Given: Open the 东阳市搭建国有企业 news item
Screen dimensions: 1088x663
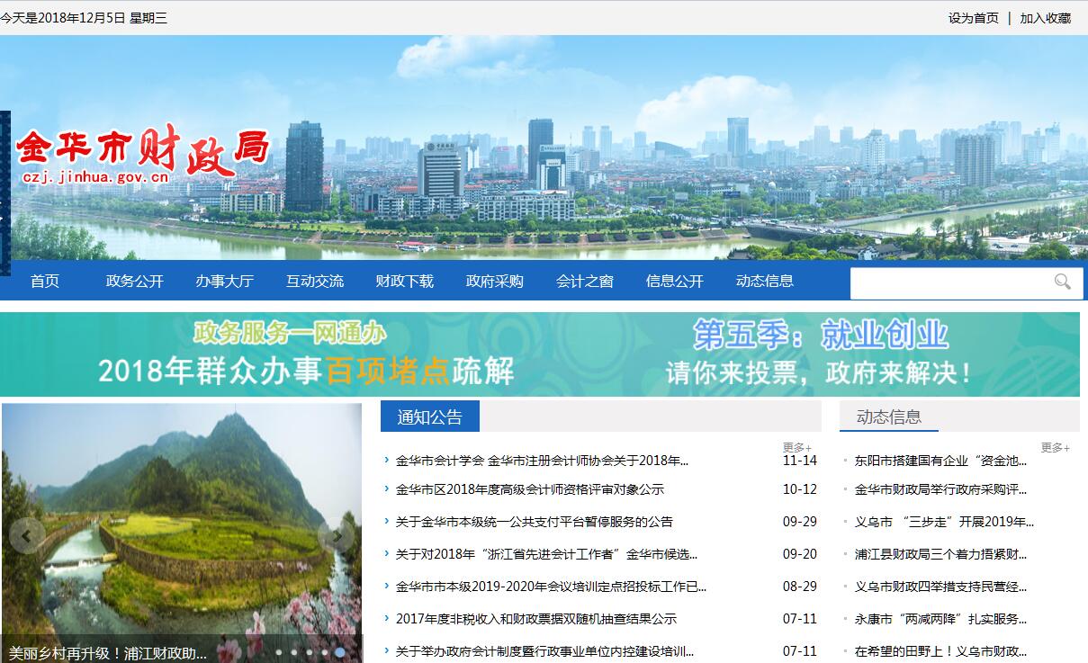Looking at the screenshot, I should [x=940, y=461].
